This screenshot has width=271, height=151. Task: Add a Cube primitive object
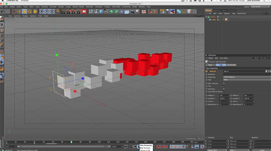click(x=101, y=12)
